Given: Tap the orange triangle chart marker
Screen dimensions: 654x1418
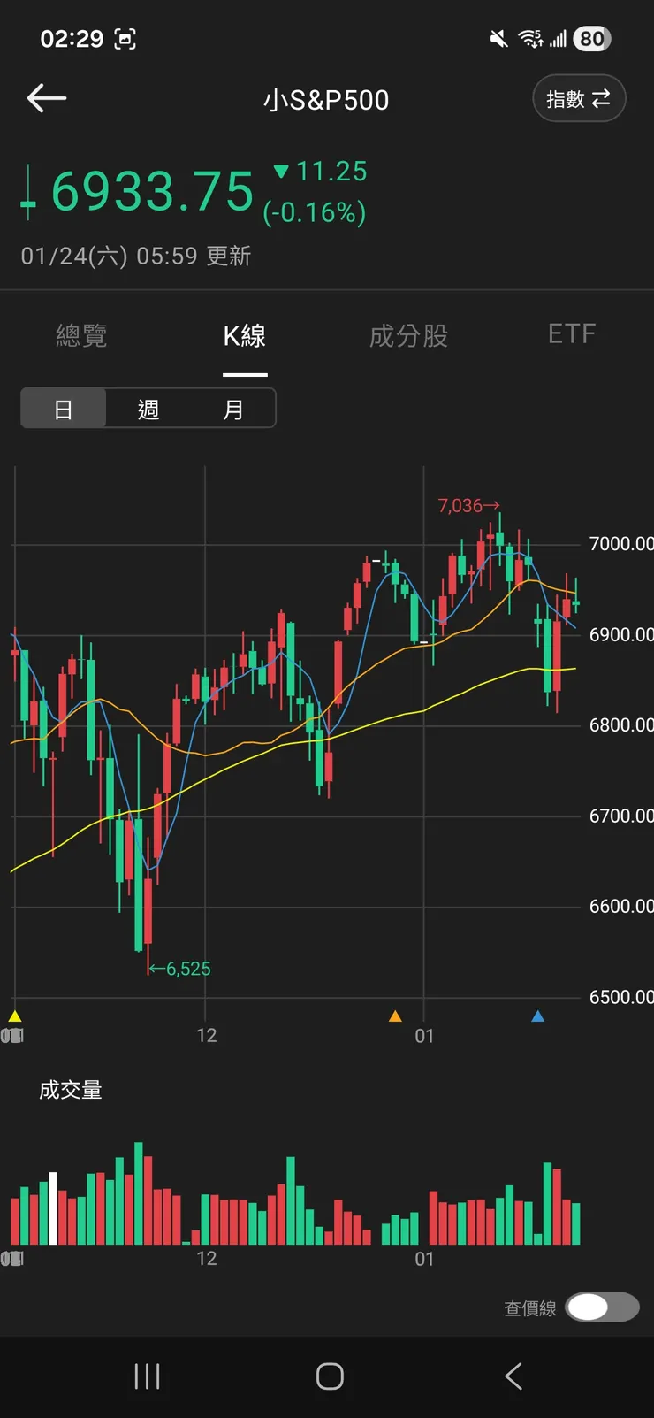Looking at the screenshot, I should click(x=395, y=1016).
